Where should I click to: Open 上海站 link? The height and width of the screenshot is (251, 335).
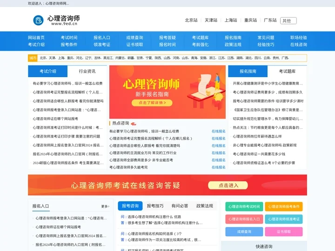point(231,20)
